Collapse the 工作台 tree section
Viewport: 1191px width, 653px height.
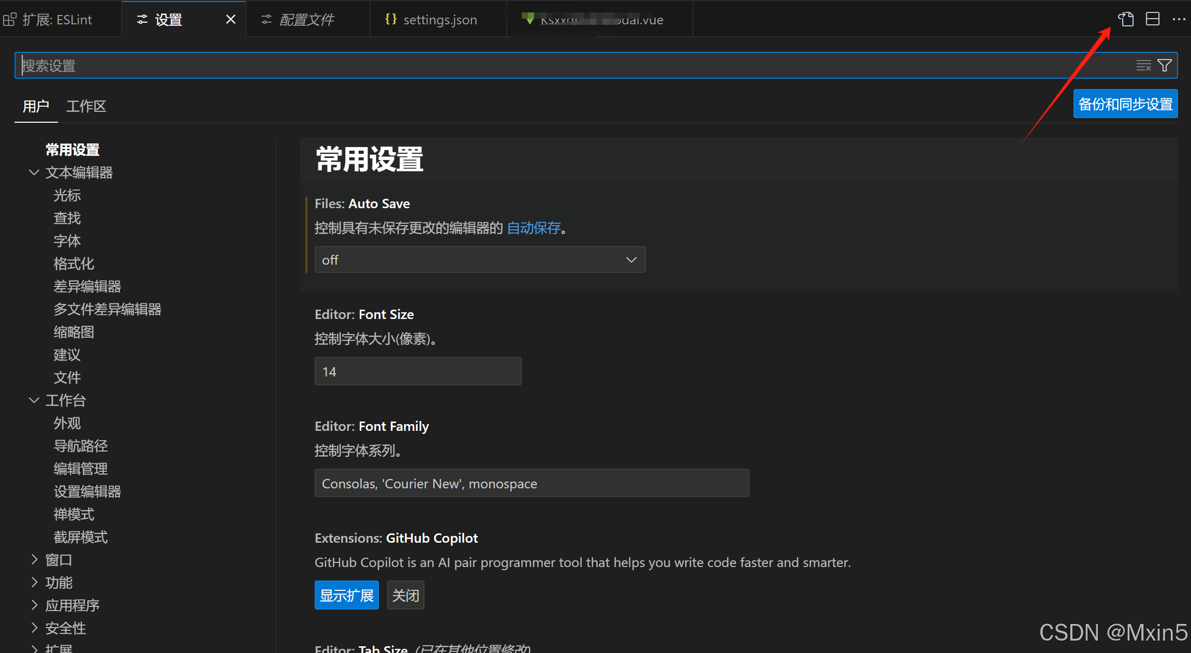click(x=34, y=400)
